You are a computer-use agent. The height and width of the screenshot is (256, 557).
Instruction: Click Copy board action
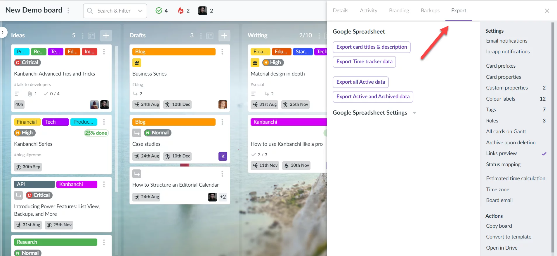tap(499, 226)
